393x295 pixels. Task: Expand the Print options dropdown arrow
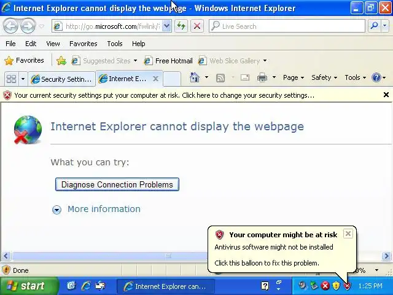pyautogui.click(x=274, y=77)
